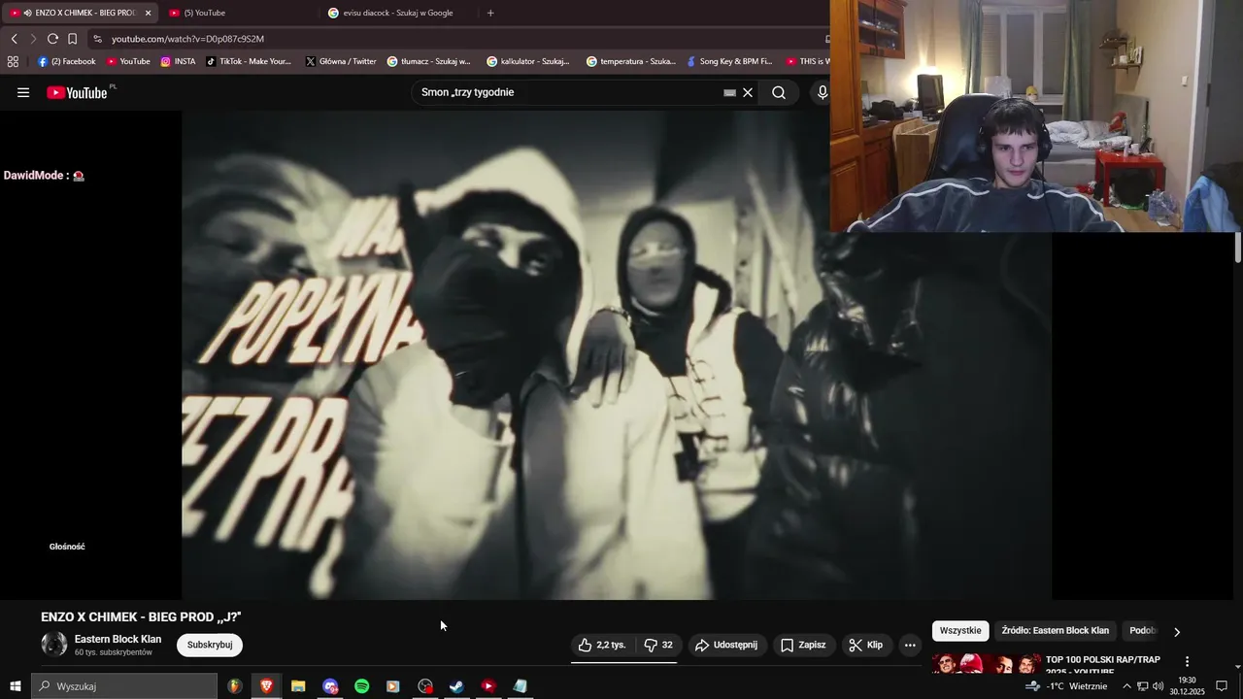Open temperatura - Szukaj bookmark
Screen dimensions: 1243x699
tap(631, 61)
